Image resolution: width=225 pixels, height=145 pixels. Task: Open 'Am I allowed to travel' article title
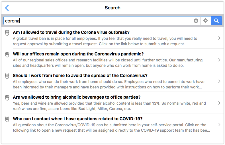[71, 32]
